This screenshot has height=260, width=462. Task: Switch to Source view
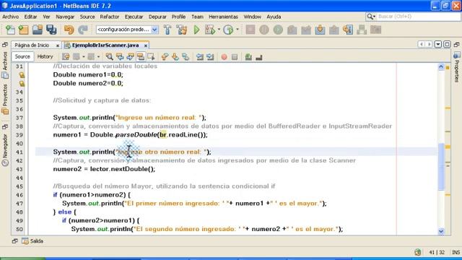click(22, 56)
